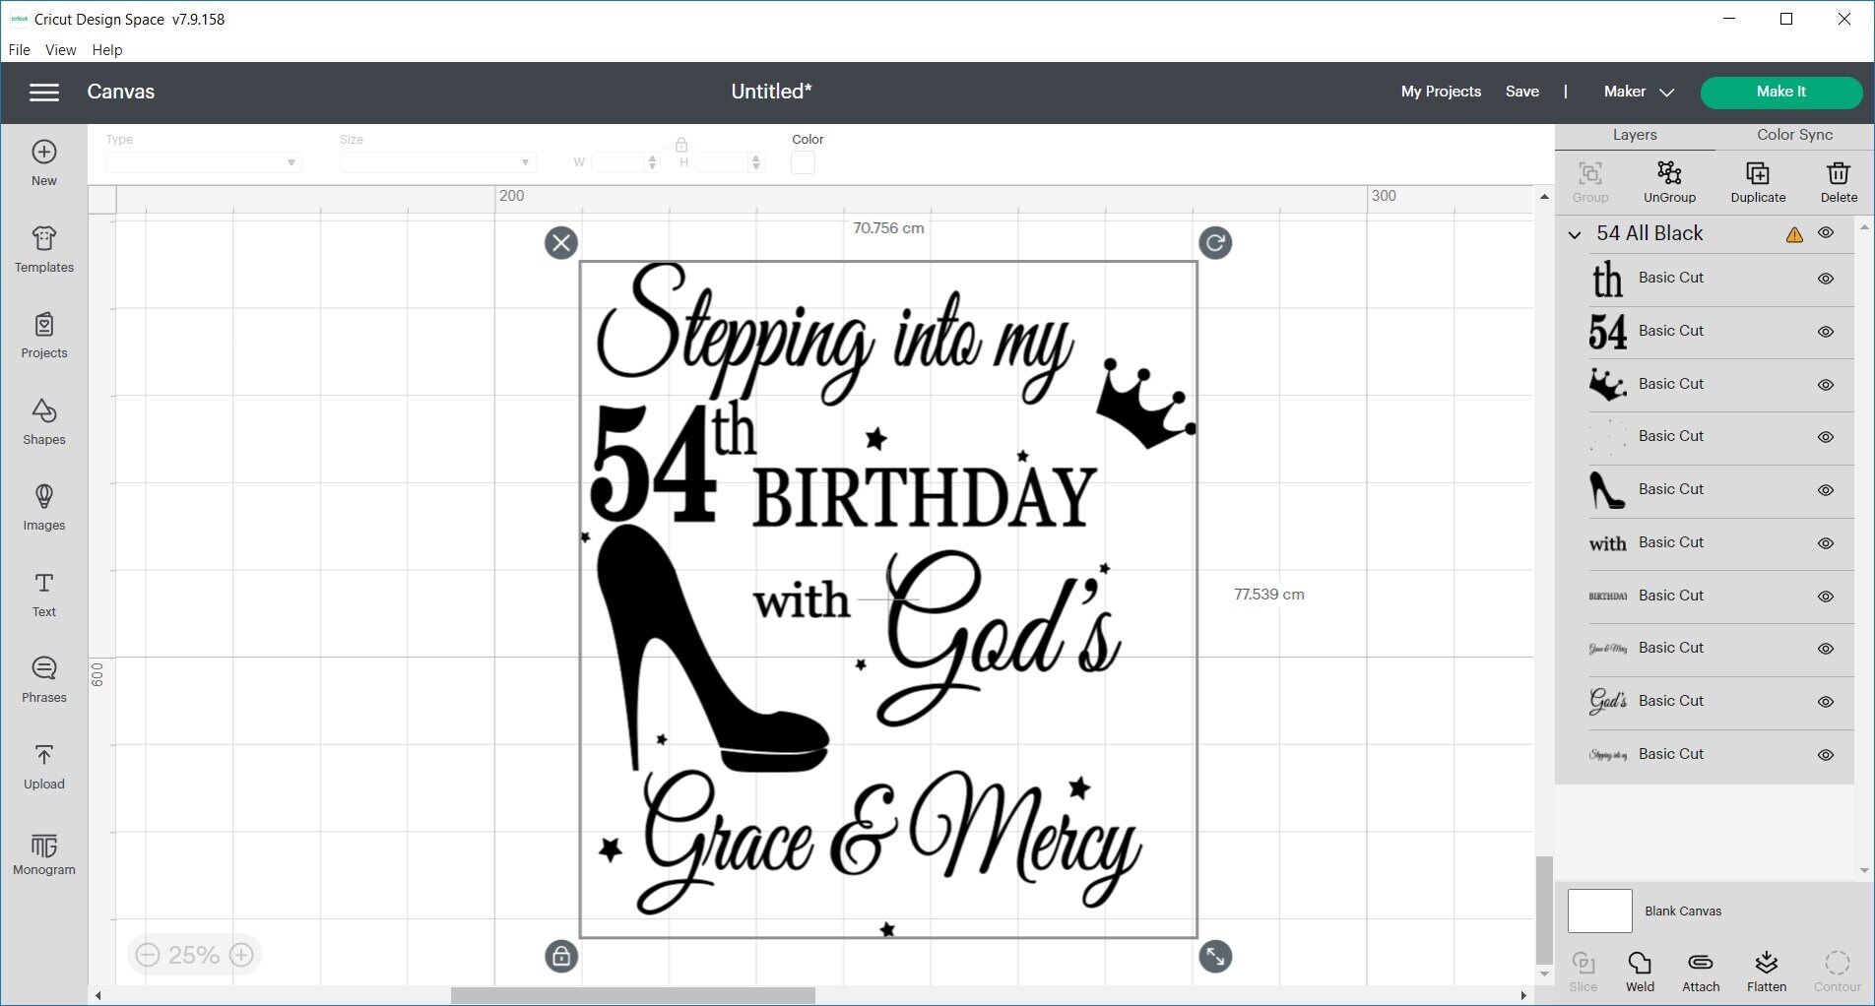This screenshot has height=1006, width=1875.
Task: Open the File menu
Action: 18,49
